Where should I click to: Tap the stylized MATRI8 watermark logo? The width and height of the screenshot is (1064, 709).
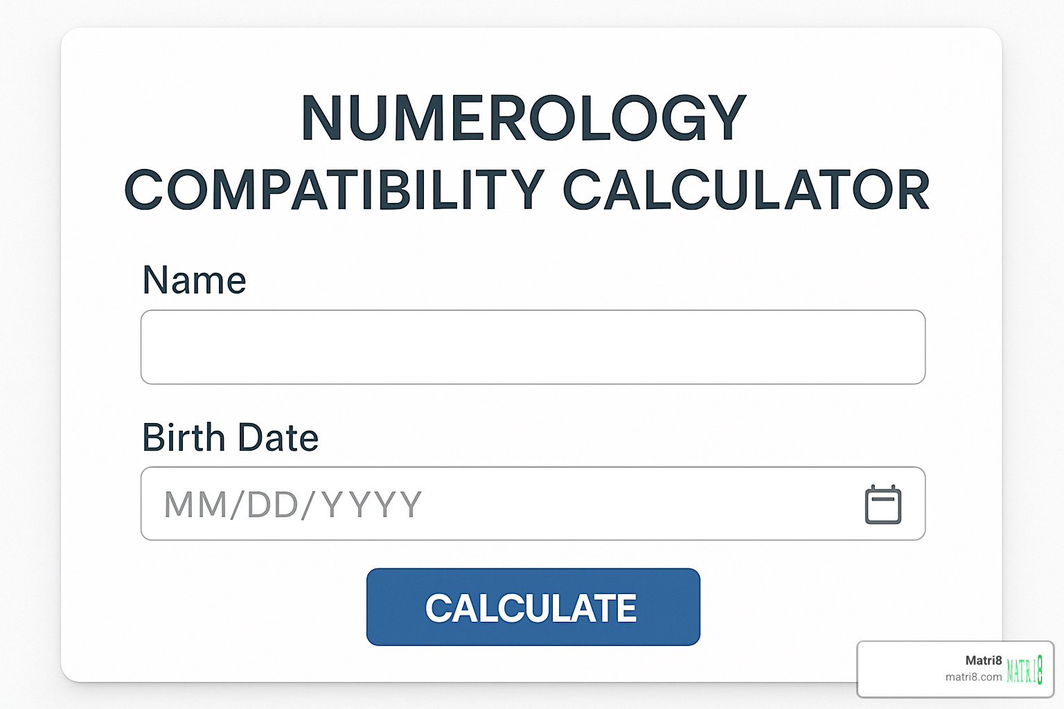click(1025, 669)
